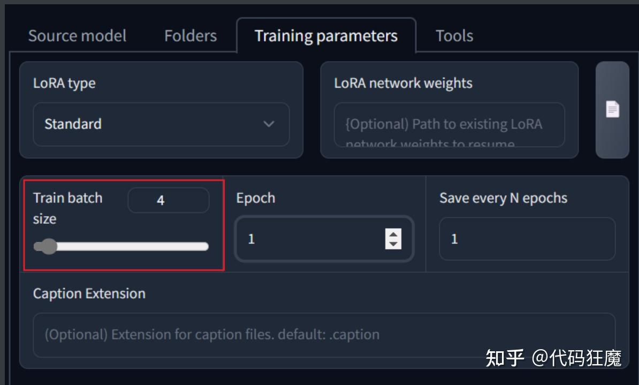The width and height of the screenshot is (639, 385).
Task: Click inside the Epoch number field
Action: 310,239
